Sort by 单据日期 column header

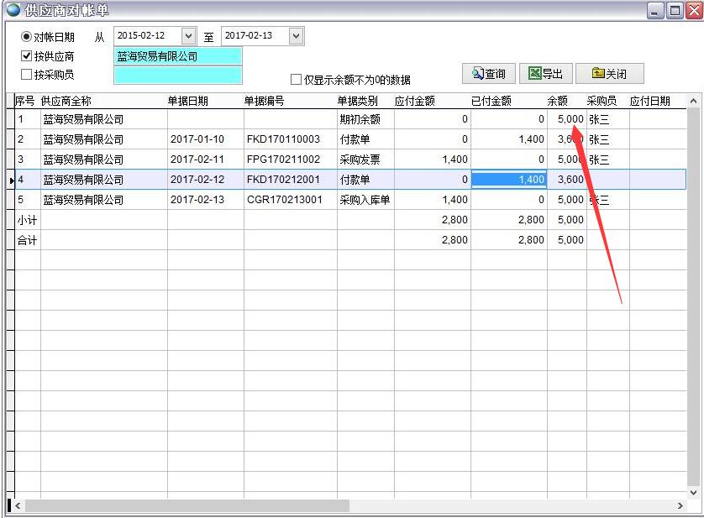coord(188,101)
